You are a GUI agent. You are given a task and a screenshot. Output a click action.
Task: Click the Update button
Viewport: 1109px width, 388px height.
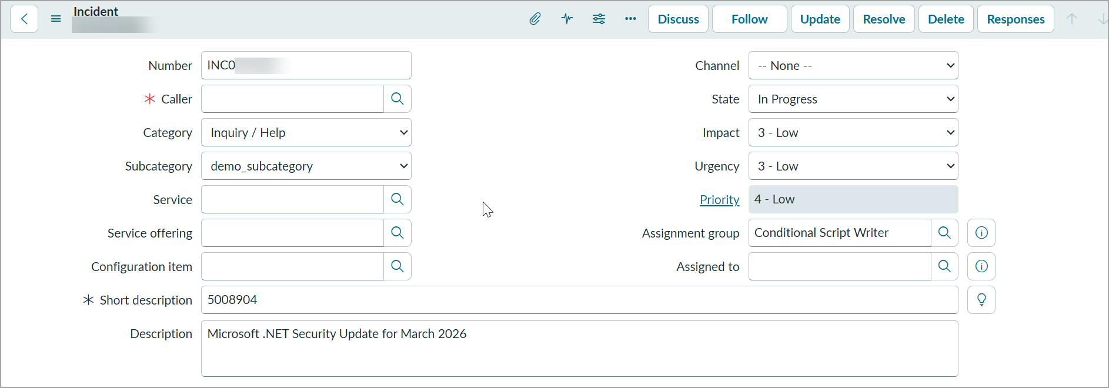click(820, 19)
